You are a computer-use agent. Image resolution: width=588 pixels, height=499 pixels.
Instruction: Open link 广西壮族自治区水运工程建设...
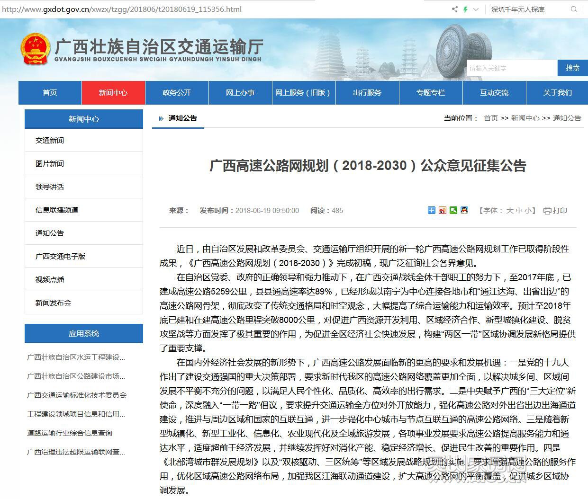click(x=76, y=357)
